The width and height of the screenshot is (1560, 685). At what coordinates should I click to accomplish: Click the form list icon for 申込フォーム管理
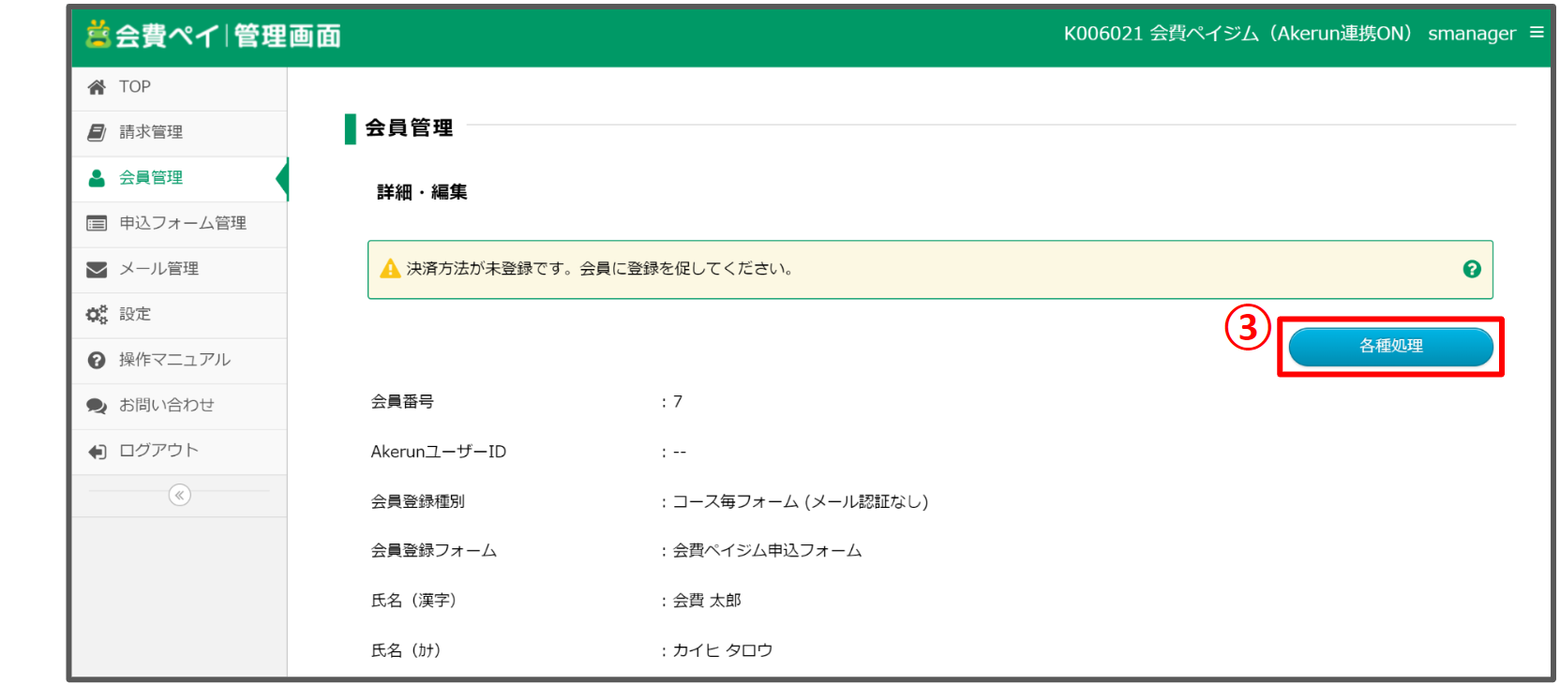click(97, 223)
